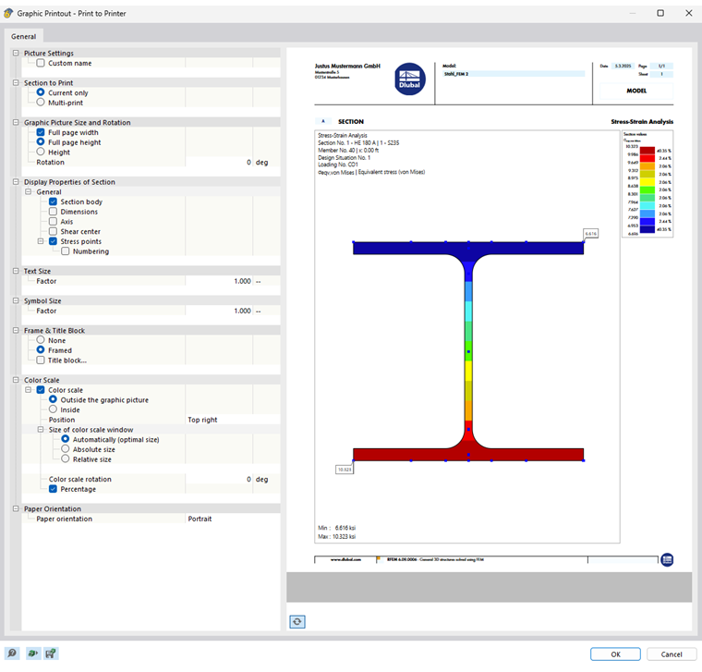Click the yellow legend color swatch
The height and width of the screenshot is (672, 702).
point(648,182)
